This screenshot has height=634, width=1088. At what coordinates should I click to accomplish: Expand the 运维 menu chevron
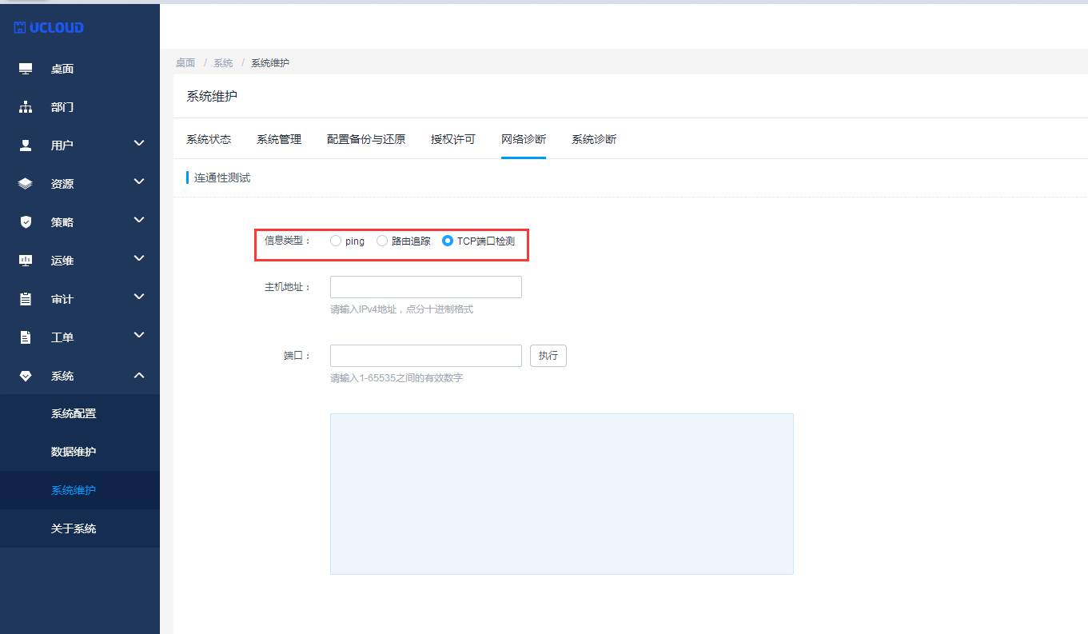pos(139,259)
